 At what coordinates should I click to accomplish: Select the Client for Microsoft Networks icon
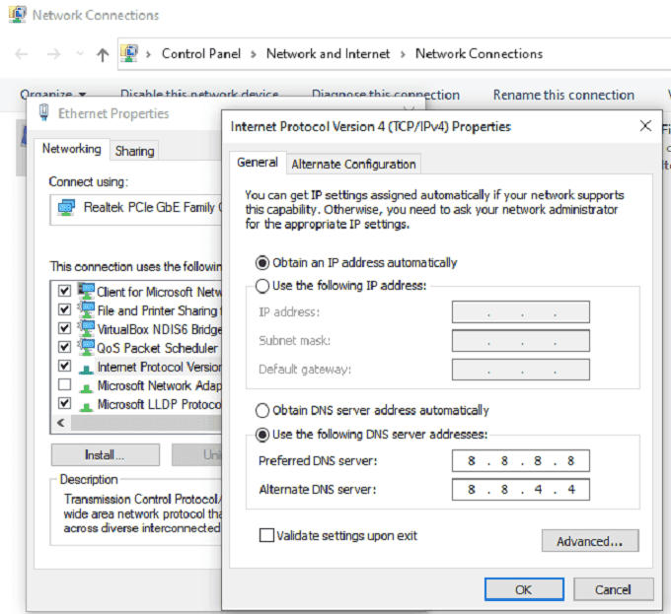tap(86, 292)
